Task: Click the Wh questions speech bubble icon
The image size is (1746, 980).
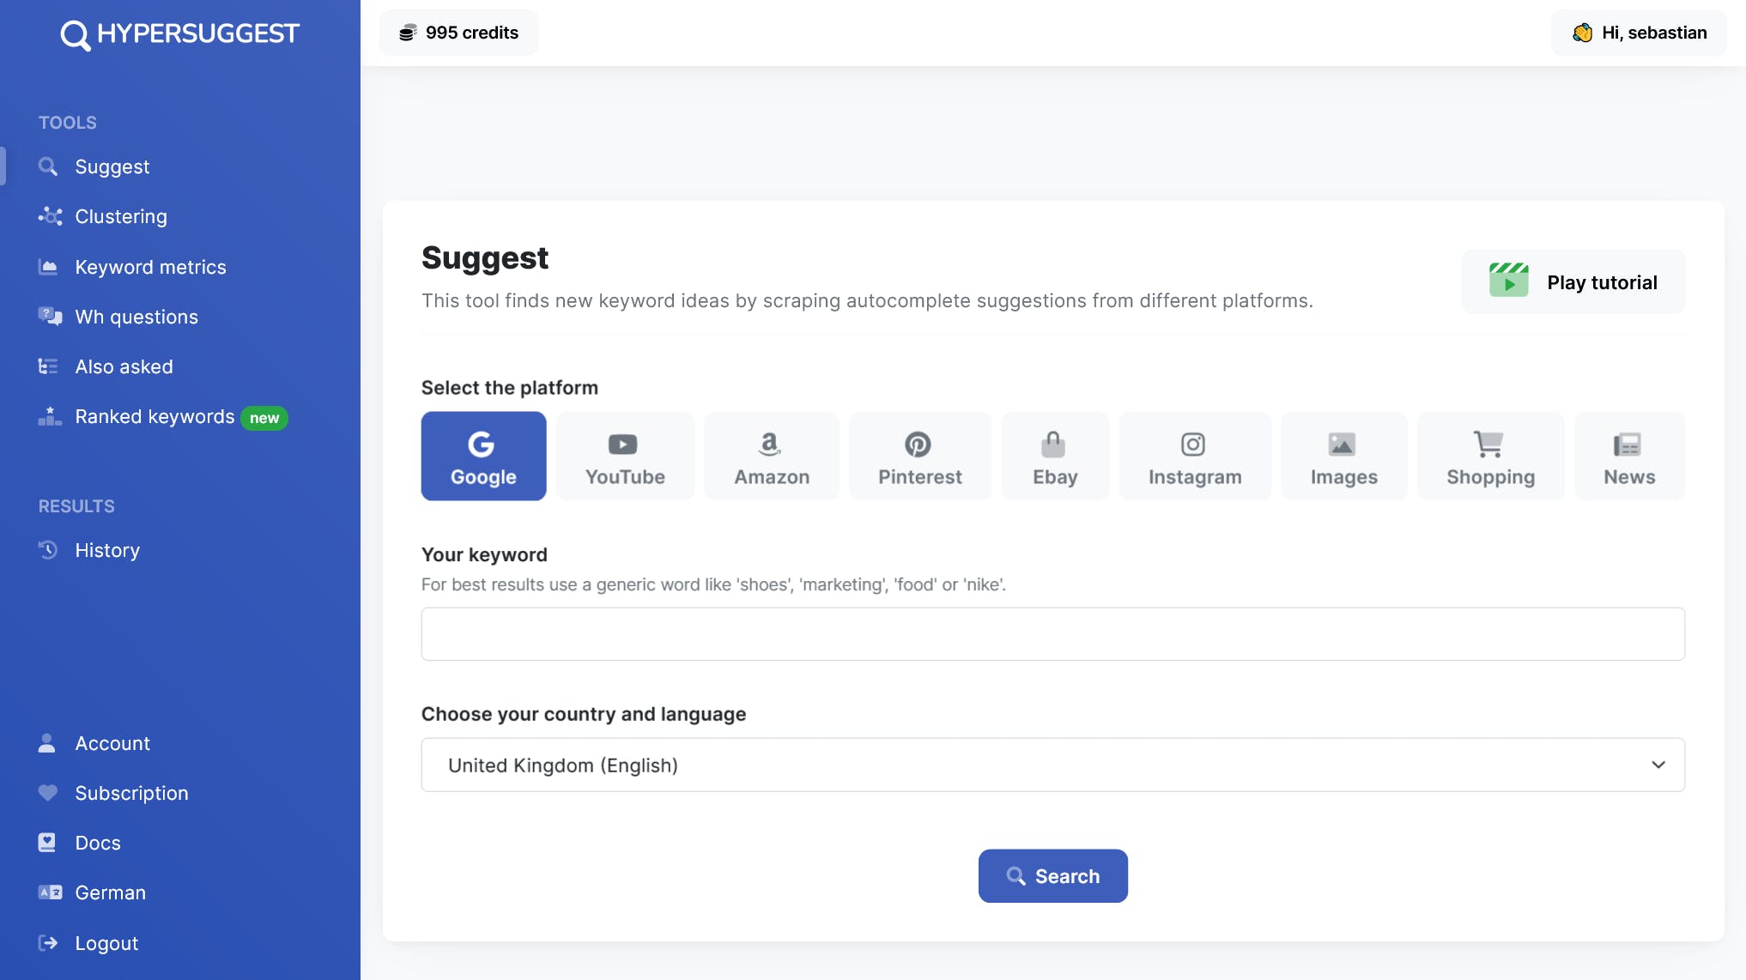Action: (x=50, y=317)
